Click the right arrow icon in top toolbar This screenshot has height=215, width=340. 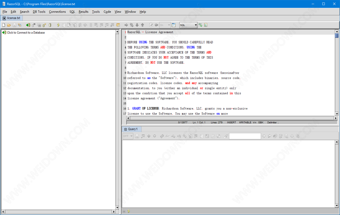(x=126, y=25)
